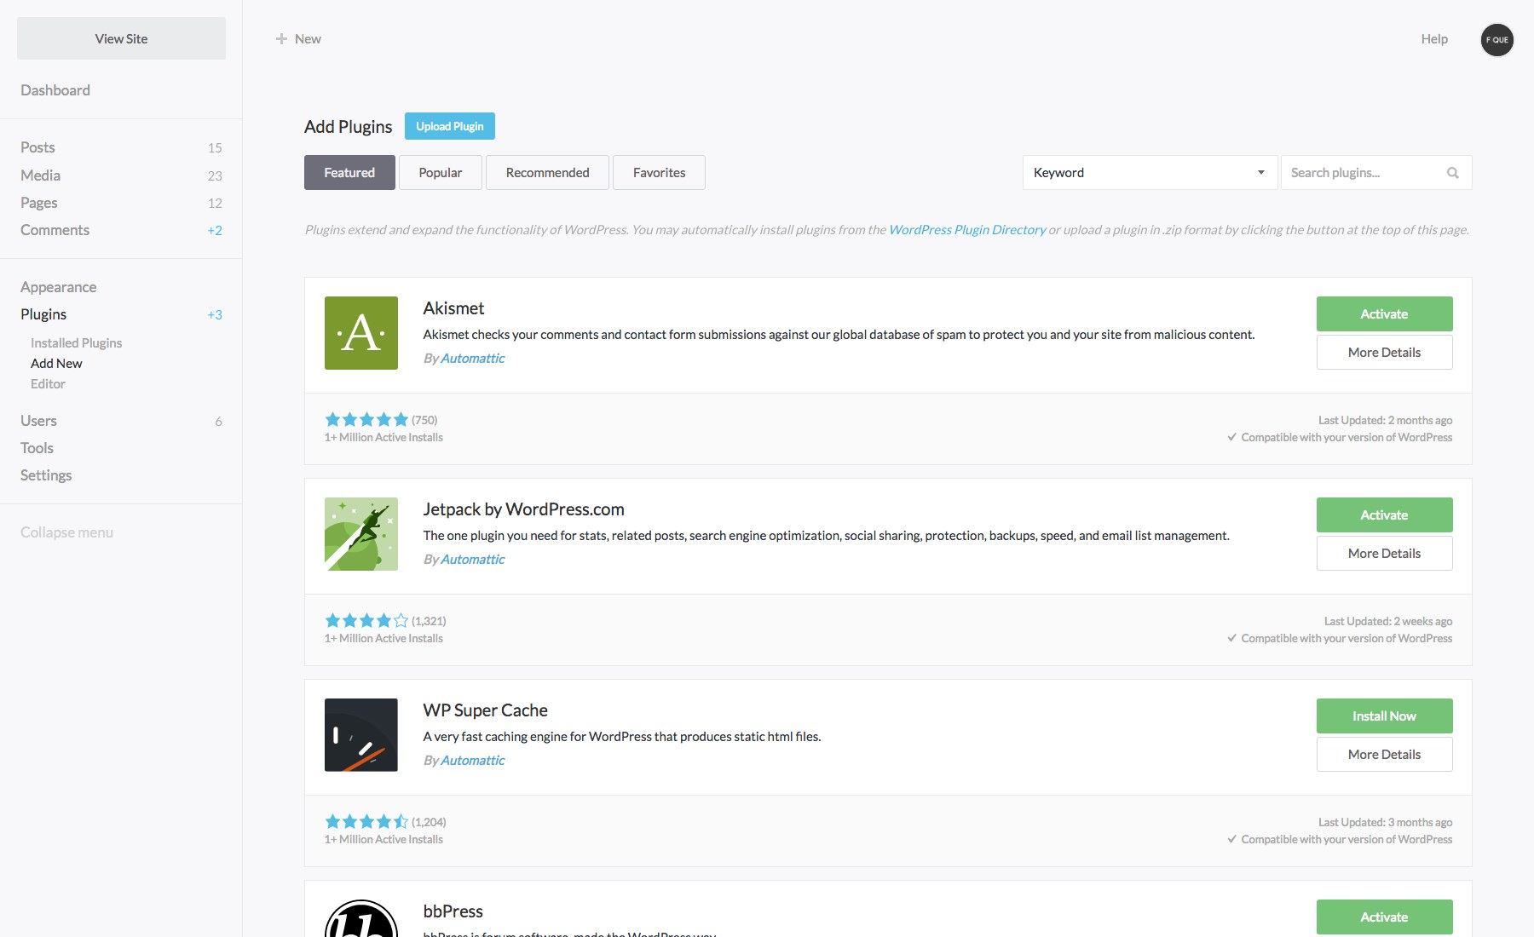Activate the Akismet plugin
Image resolution: width=1534 pixels, height=937 pixels.
pos(1384,313)
